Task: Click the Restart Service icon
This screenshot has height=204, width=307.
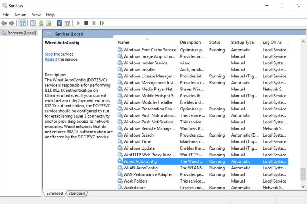Action: pos(102,23)
